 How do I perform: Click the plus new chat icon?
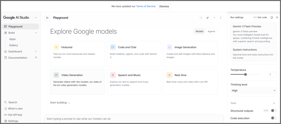[x=214, y=18]
